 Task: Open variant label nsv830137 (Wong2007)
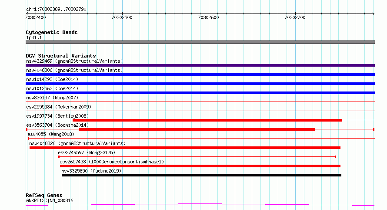tap(52, 98)
